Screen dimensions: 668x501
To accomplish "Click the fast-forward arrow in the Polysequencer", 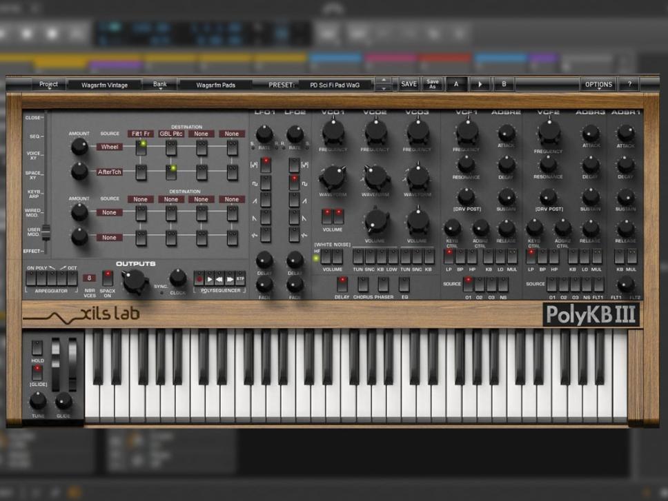I will point(230,279).
